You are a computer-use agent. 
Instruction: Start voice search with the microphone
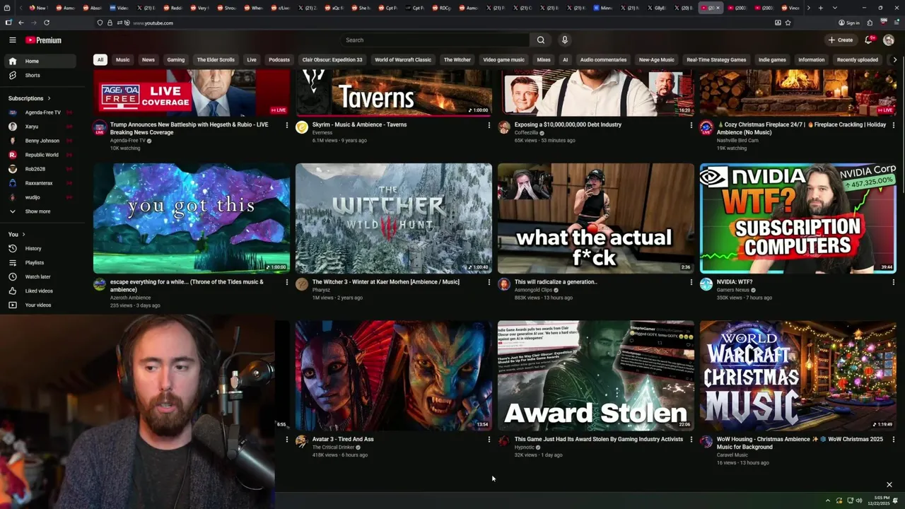564,40
